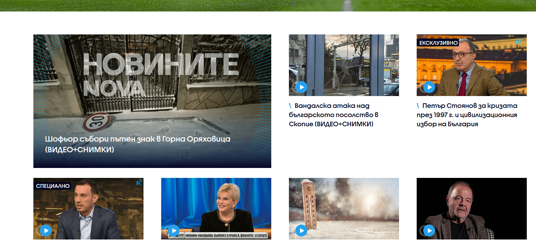This screenshot has height=246, width=536.
Task: Start the snowy thermometer video via play icon
Action: click(301, 231)
